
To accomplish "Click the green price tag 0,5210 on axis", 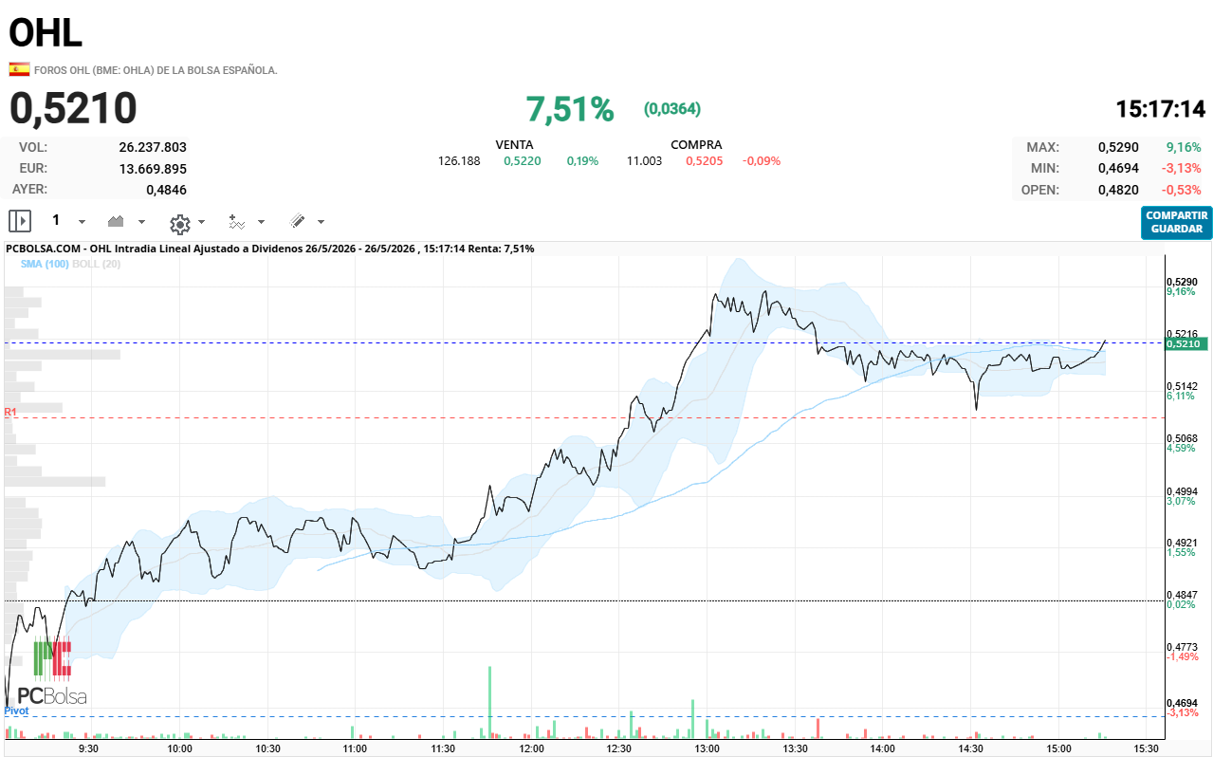I will (x=1186, y=343).
